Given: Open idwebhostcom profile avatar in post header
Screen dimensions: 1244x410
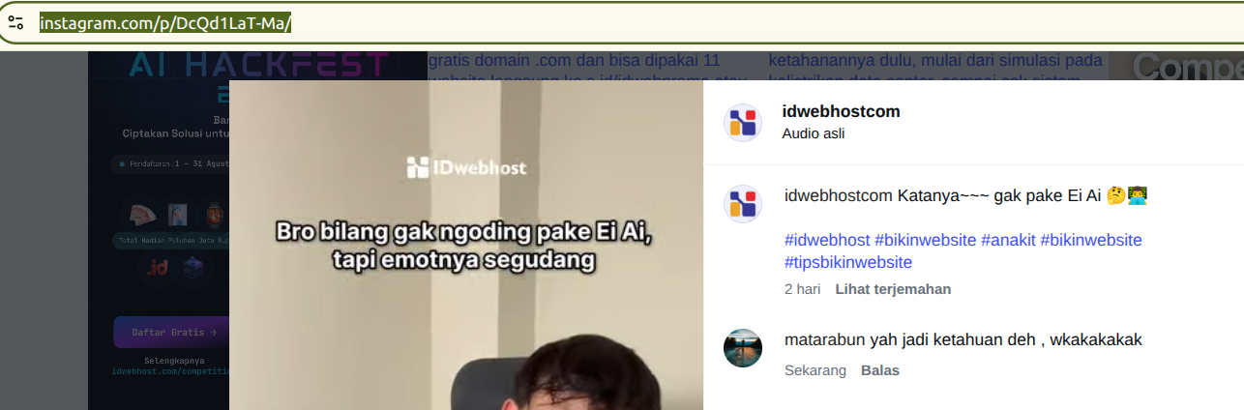Looking at the screenshot, I should (743, 123).
